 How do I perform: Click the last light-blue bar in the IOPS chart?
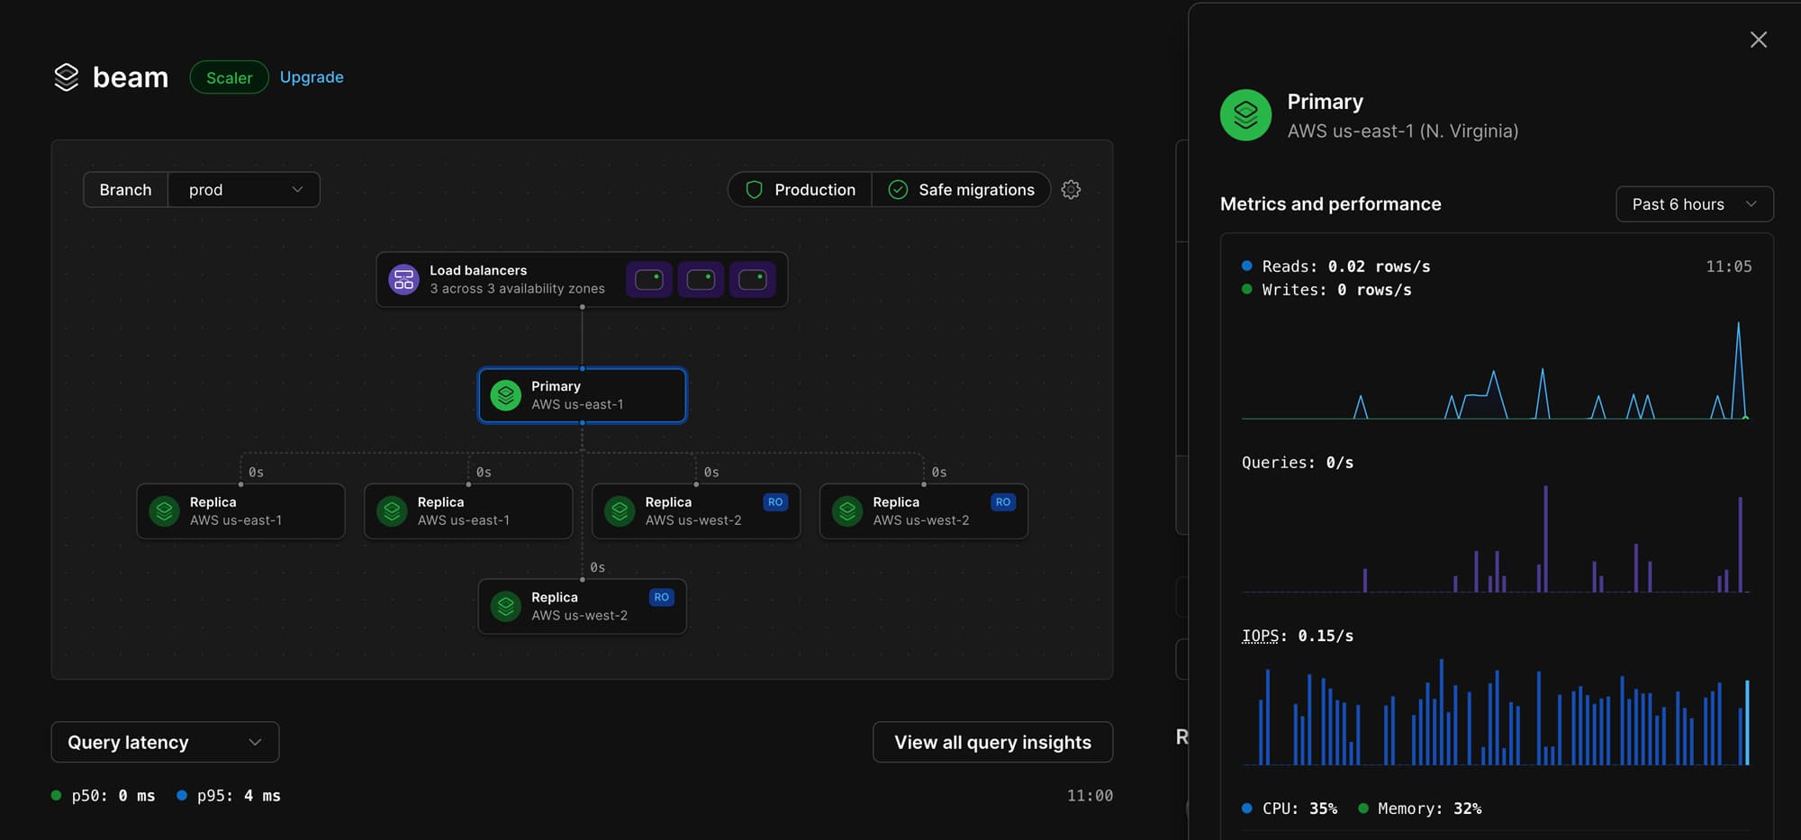[1747, 723]
